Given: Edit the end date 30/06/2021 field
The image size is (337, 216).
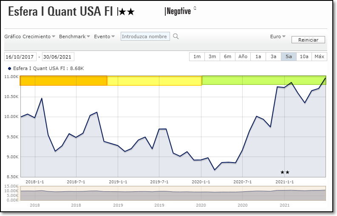Looking at the screenshot, I should tap(58, 57).
